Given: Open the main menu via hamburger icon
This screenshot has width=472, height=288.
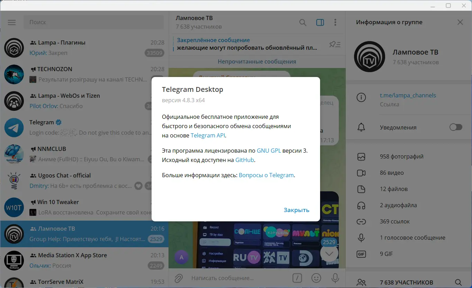Looking at the screenshot, I should pos(11,22).
